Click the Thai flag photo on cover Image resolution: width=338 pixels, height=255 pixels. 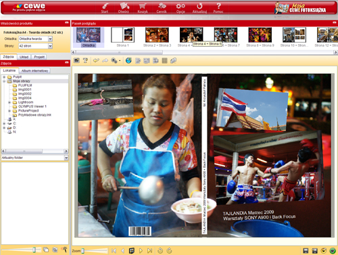coord(252,110)
